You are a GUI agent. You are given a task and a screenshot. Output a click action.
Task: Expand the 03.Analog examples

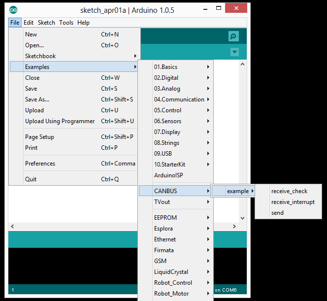176,89
